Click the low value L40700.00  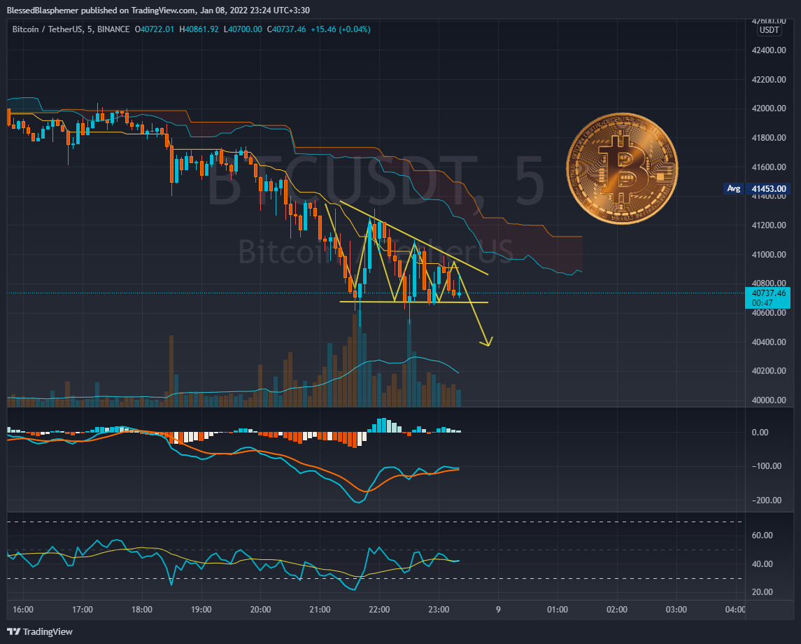[243, 29]
